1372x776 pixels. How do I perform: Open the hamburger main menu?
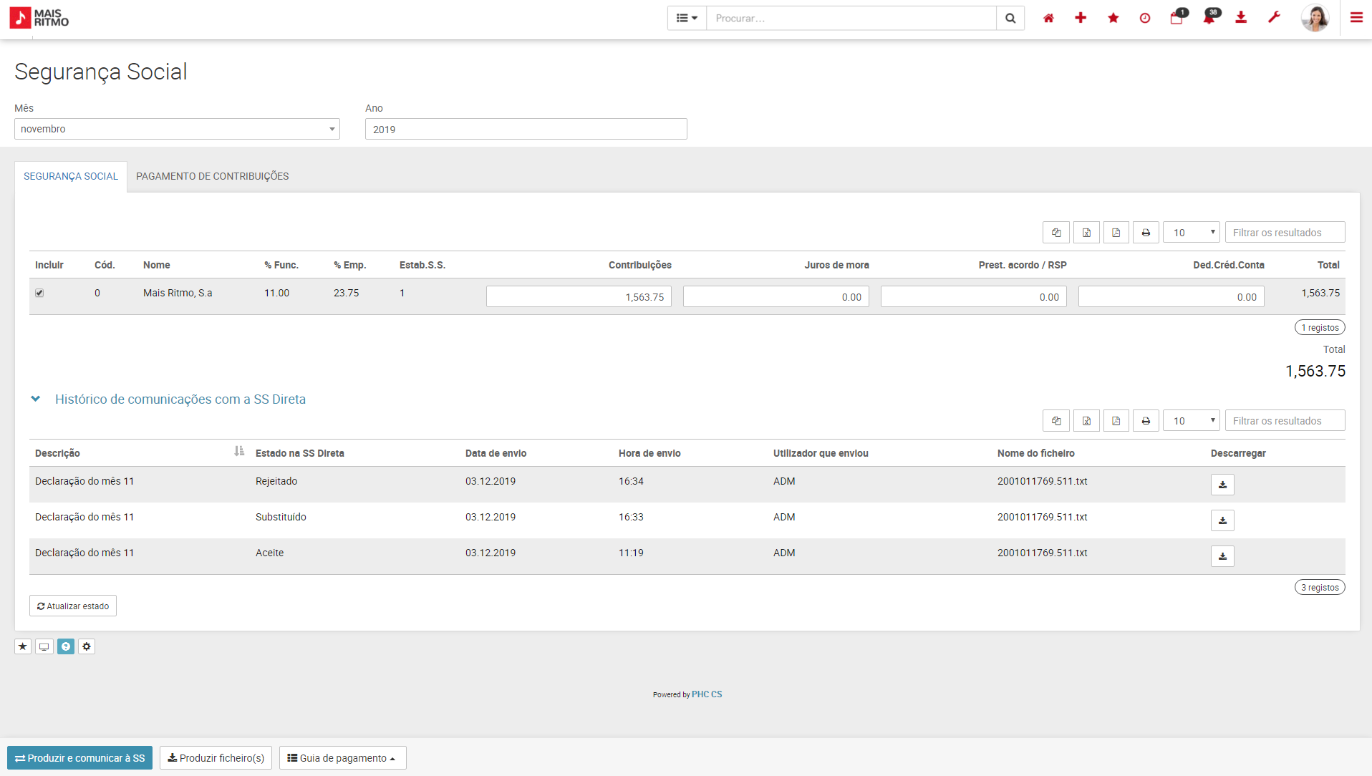click(x=1356, y=18)
